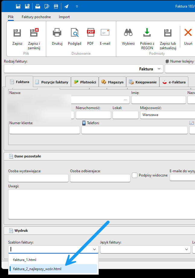Screen dimensions: 195x278
Task: Export invoice using PDF icon
Action: [91, 33]
